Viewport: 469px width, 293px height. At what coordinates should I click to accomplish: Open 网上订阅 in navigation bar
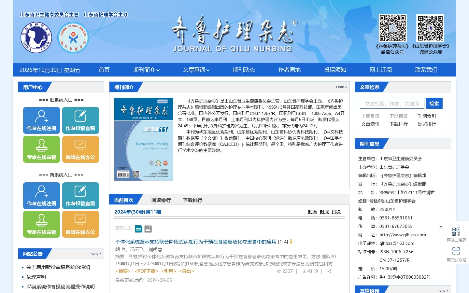(x=381, y=70)
